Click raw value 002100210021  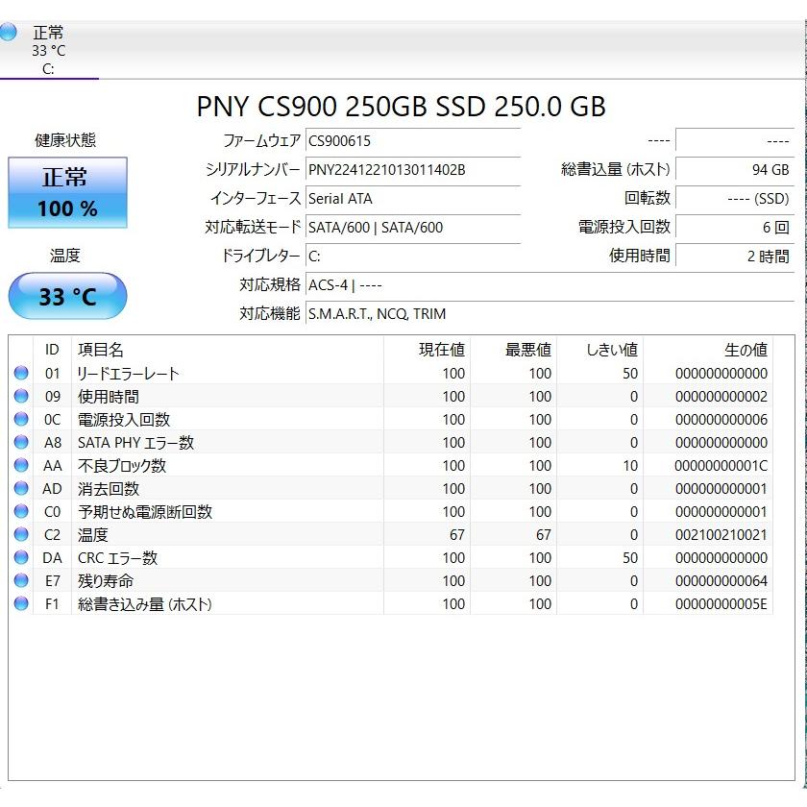pyautogui.click(x=721, y=535)
